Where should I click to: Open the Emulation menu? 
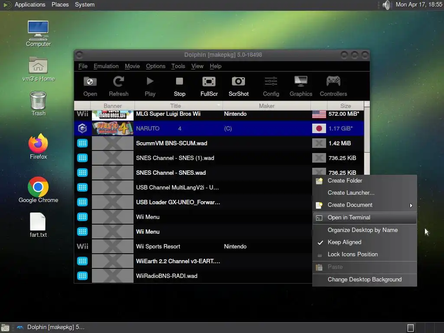[x=106, y=66]
